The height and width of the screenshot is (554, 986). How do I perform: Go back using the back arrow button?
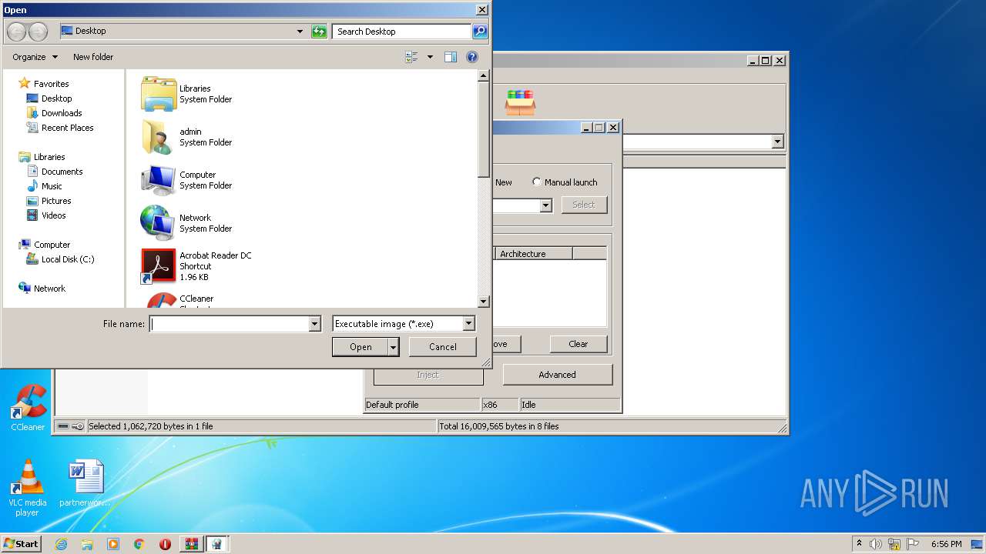tap(17, 32)
